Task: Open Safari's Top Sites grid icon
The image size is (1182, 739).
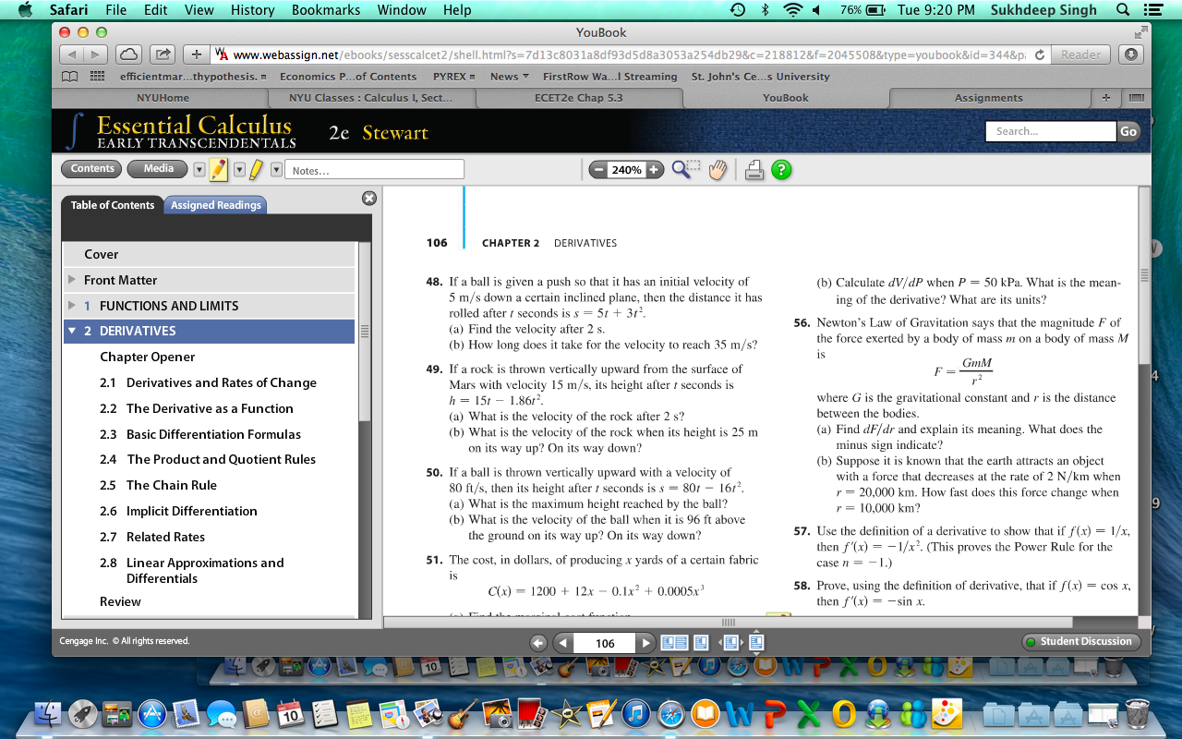Action: pos(96,77)
